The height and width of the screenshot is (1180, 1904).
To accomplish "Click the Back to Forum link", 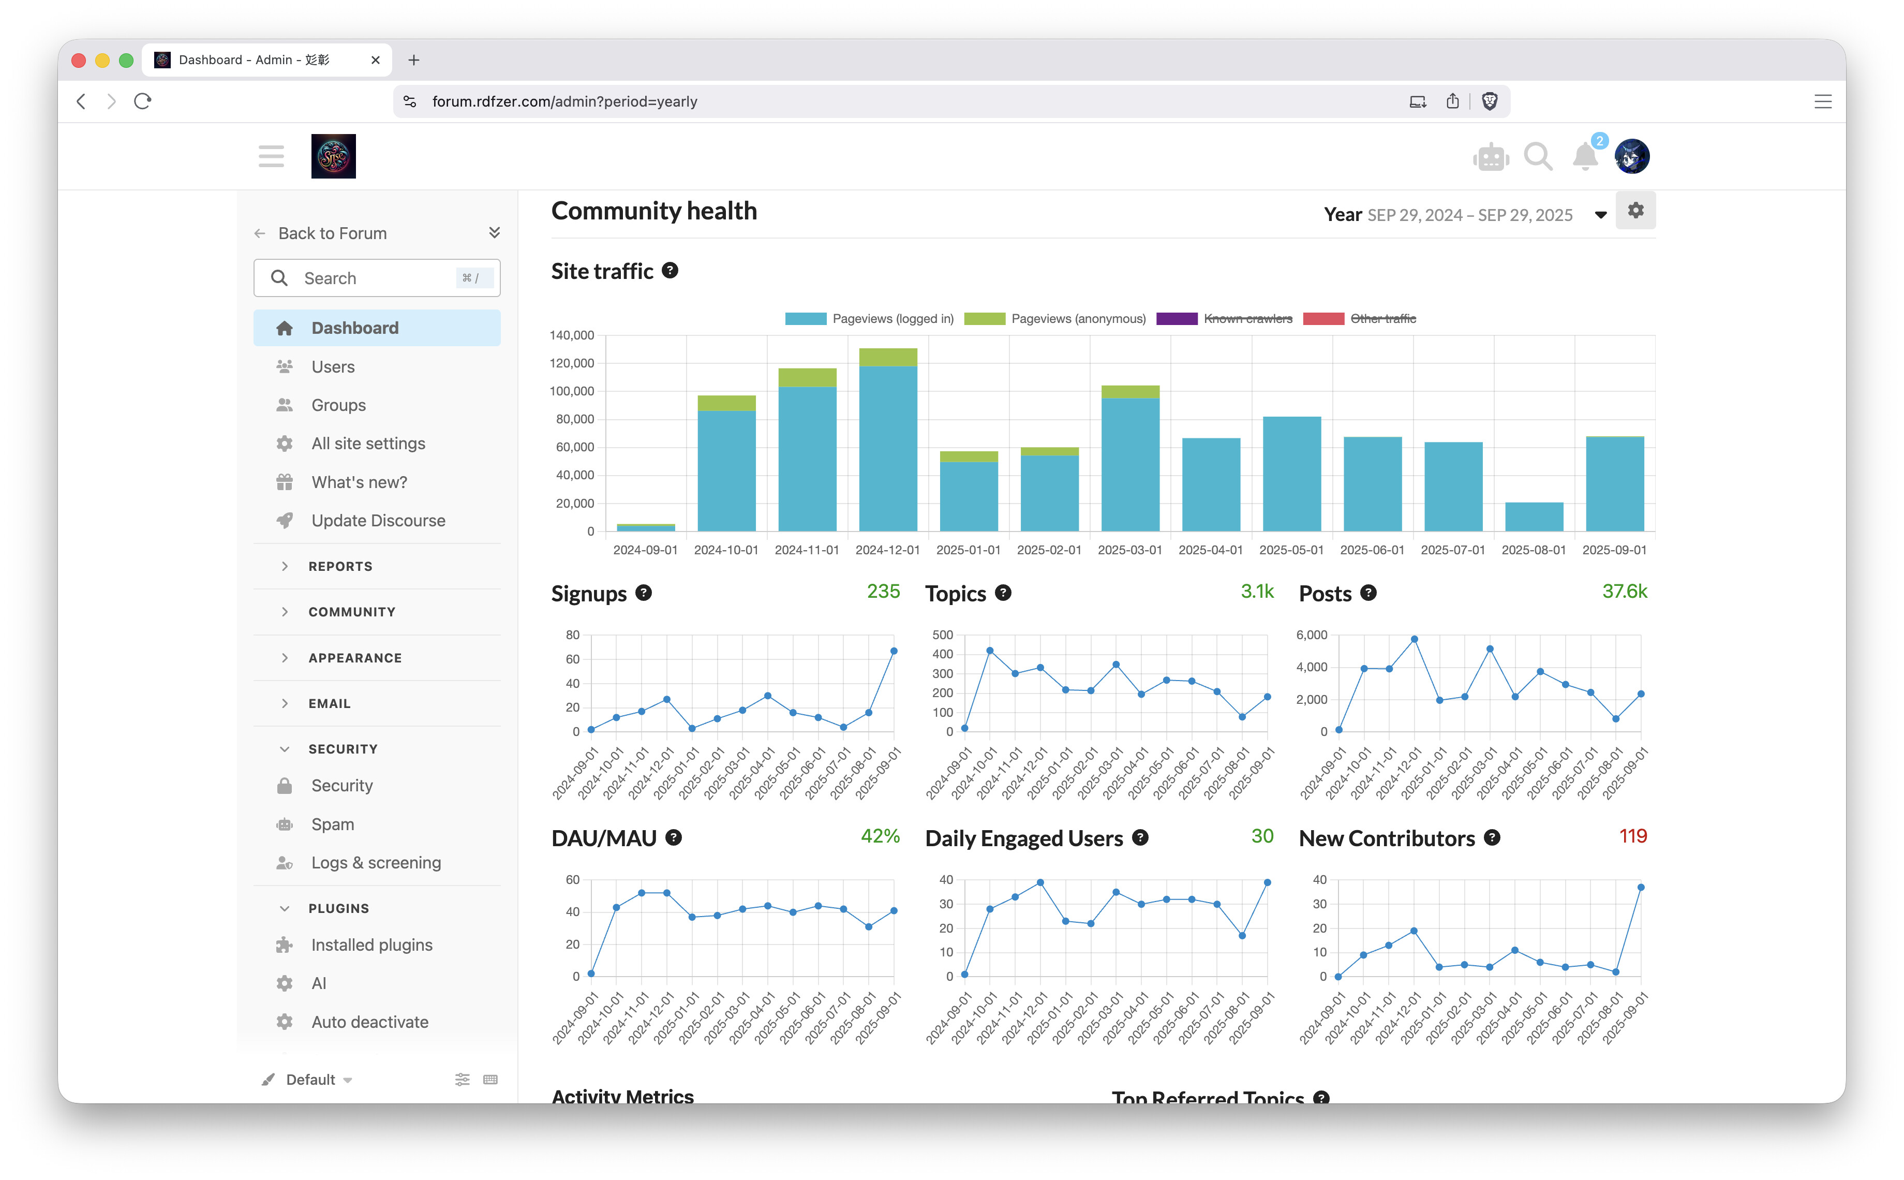I will pyautogui.click(x=332, y=233).
